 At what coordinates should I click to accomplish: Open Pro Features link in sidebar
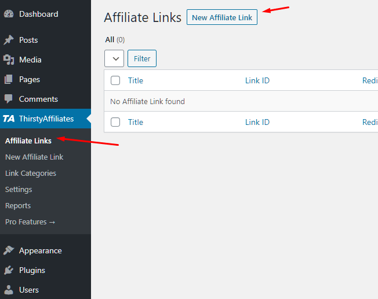pyautogui.click(x=30, y=222)
